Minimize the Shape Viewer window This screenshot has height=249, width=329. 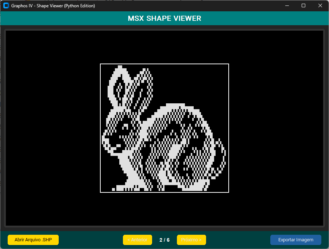(287, 5)
